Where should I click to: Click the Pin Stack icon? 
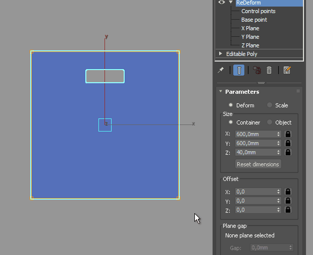221,70
